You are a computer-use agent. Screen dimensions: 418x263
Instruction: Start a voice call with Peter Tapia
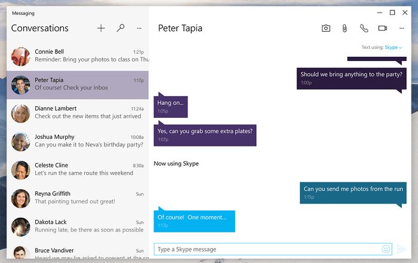tap(364, 28)
